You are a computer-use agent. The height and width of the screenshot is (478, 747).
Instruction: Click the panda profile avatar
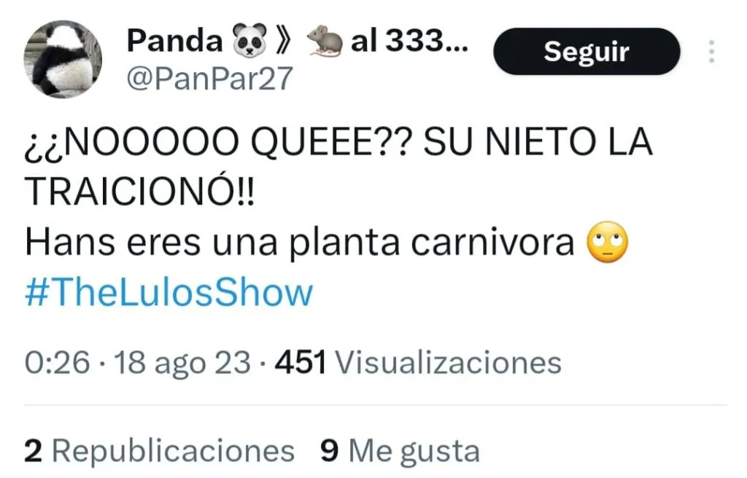(63, 59)
